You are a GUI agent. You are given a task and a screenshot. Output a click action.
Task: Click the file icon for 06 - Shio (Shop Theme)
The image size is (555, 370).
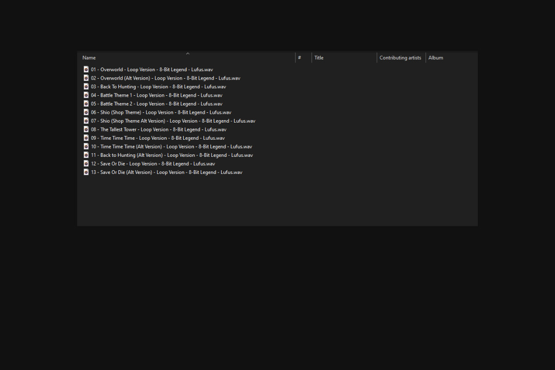coord(86,112)
